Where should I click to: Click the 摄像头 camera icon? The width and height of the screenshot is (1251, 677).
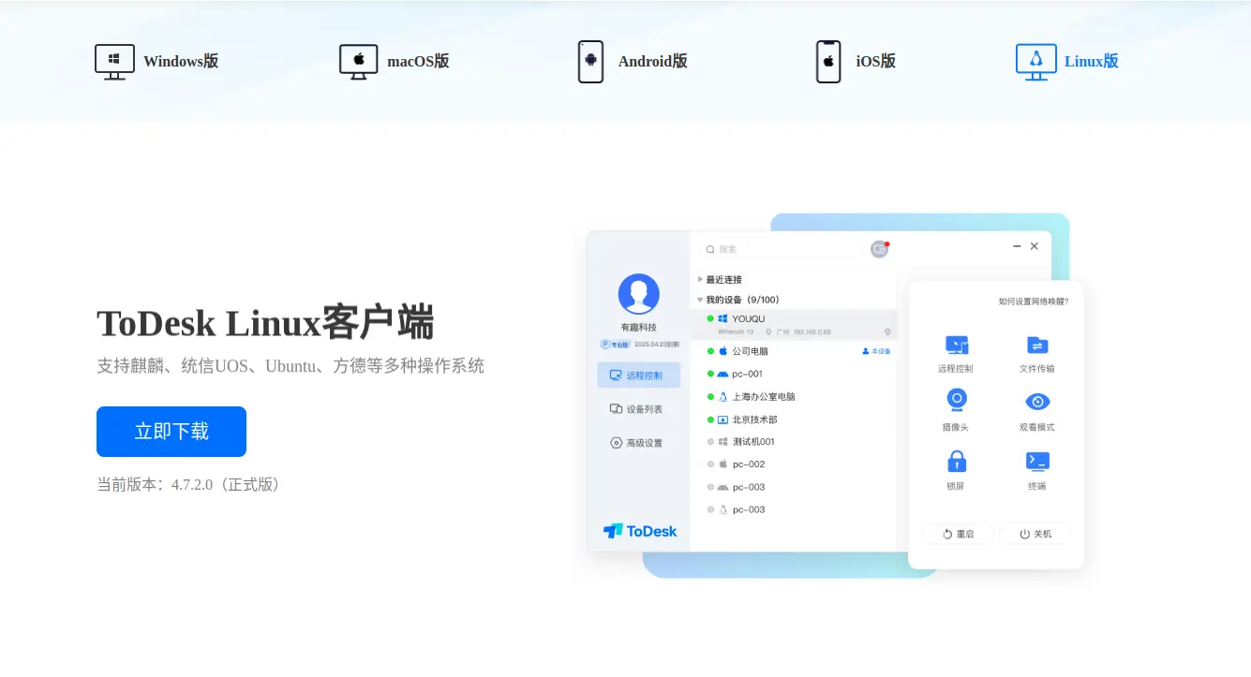956,401
